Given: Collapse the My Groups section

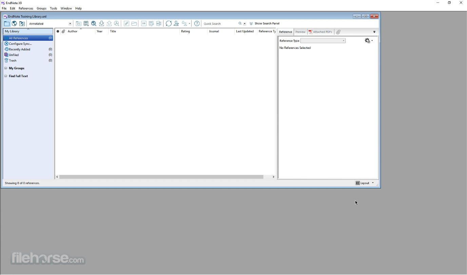Looking at the screenshot, I should [x=5, y=68].
